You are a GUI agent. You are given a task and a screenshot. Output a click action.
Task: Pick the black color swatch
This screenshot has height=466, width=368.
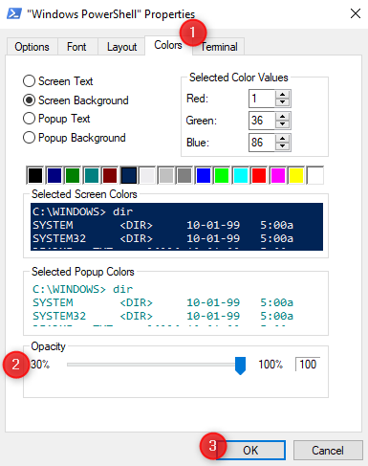35,175
